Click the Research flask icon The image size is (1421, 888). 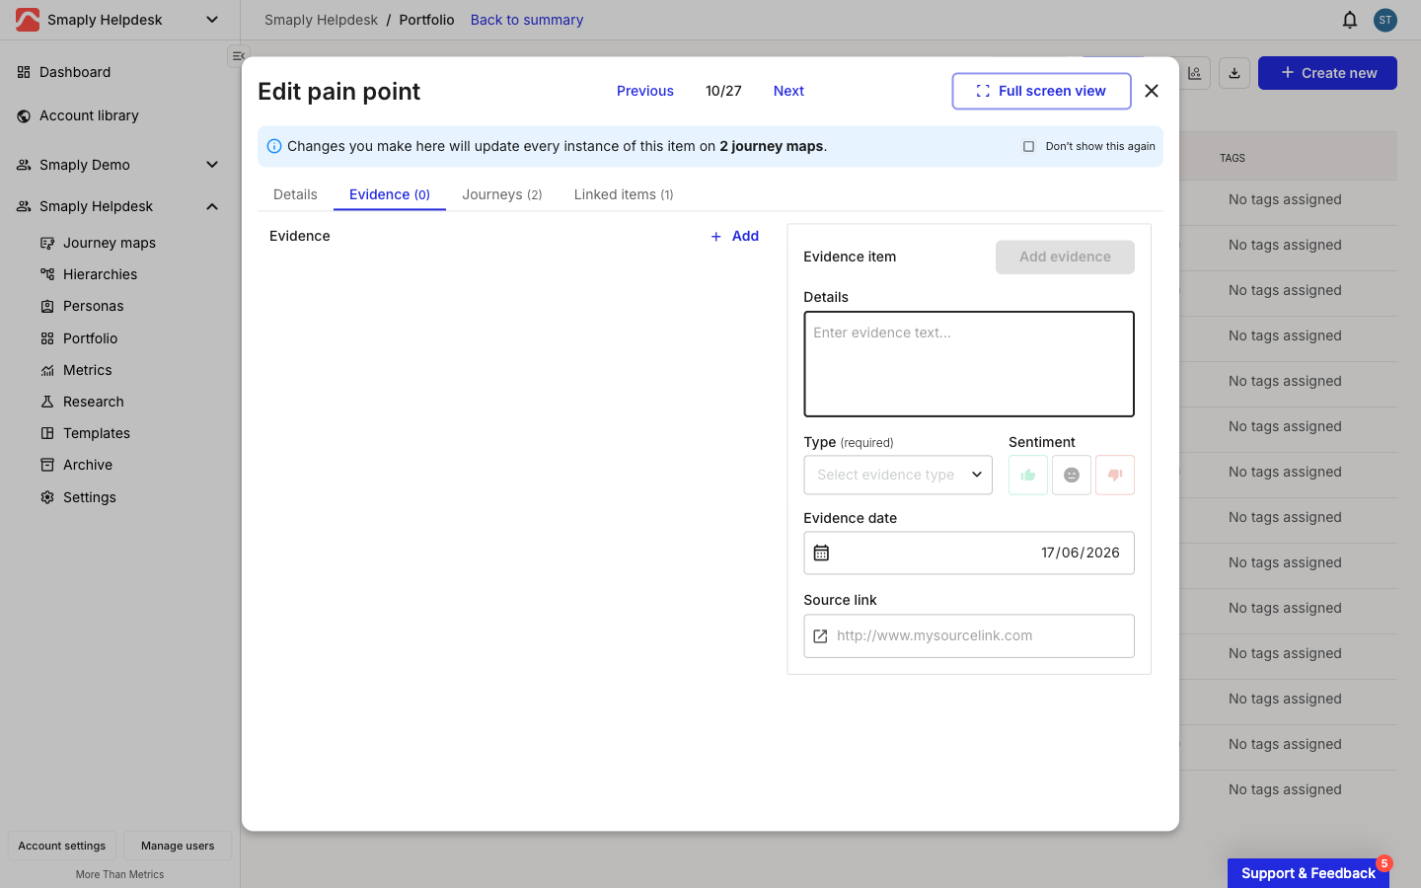47,402
